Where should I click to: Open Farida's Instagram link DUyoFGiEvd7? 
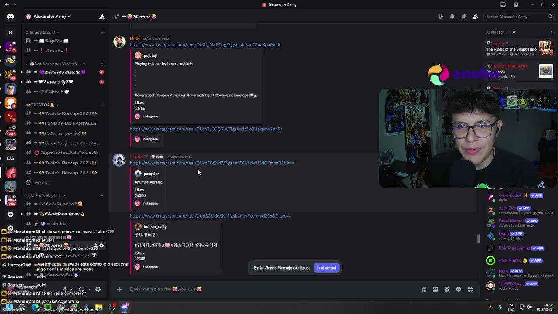coord(211,163)
